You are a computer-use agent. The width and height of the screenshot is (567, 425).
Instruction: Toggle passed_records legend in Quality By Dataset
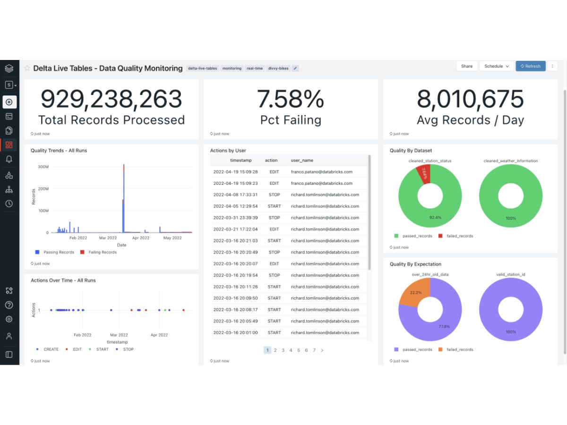tap(413, 236)
